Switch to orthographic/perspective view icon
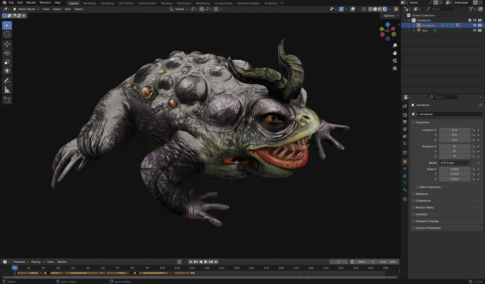 [x=395, y=68]
